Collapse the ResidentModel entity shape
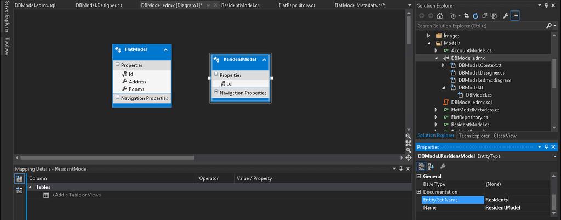Screen dimensions: 561x220 tap(264, 60)
